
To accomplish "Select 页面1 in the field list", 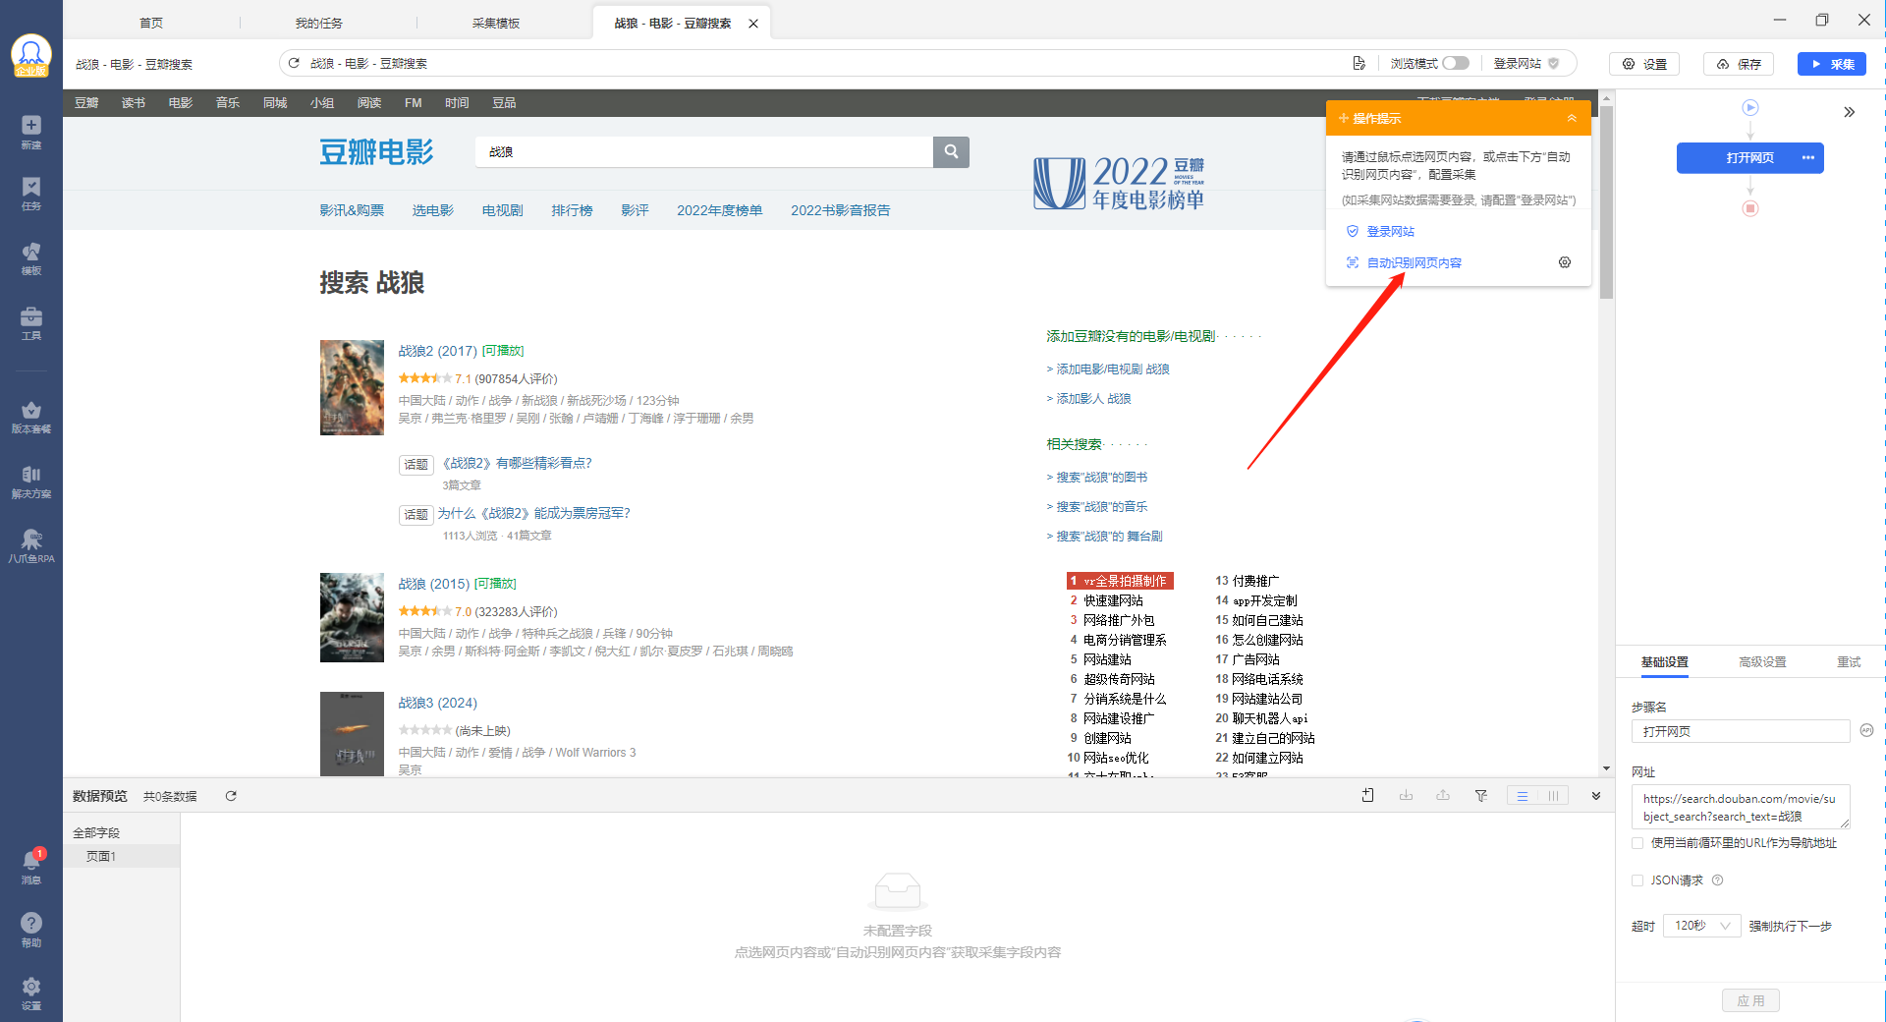I will coord(122,856).
